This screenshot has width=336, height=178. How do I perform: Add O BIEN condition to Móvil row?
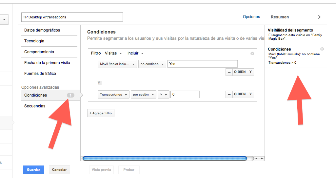[239, 72]
